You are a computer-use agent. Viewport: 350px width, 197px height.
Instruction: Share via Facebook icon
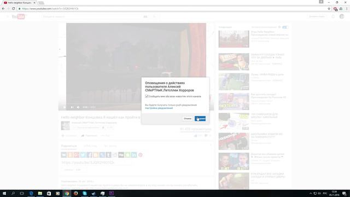(x=89, y=155)
